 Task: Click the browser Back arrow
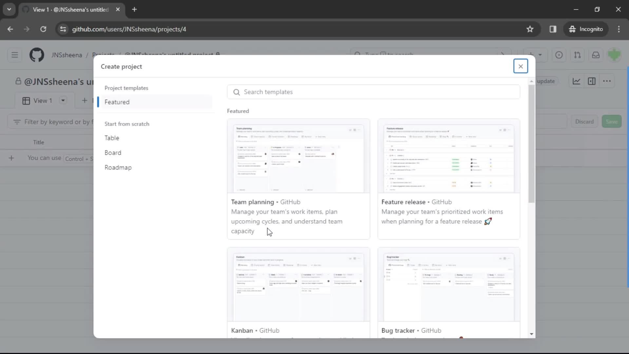(x=10, y=29)
